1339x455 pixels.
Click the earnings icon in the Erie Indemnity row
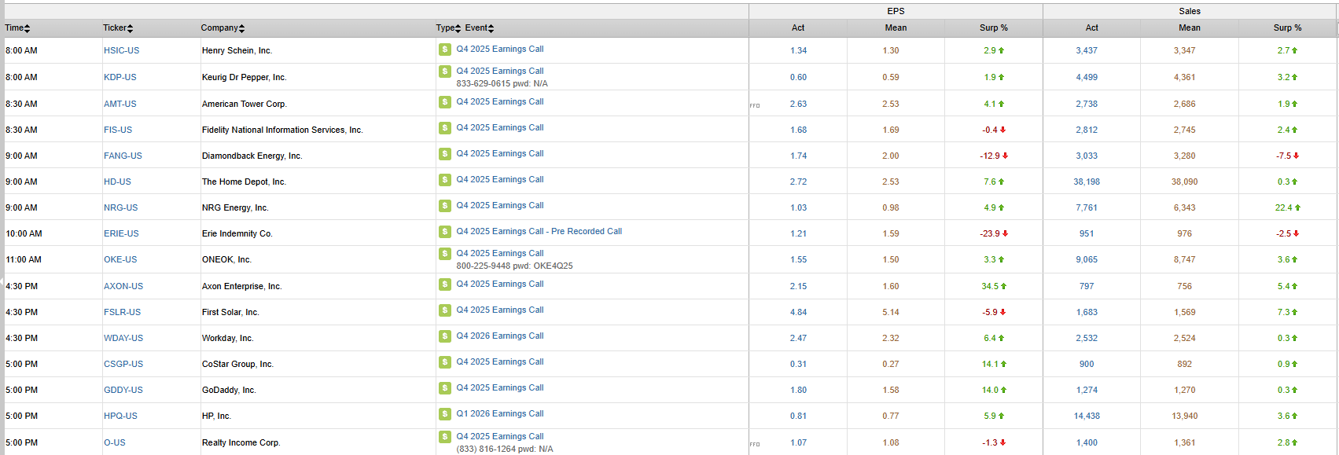click(444, 232)
